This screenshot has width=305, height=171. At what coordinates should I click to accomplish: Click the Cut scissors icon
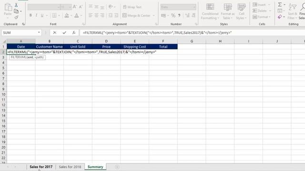pos(16,5)
